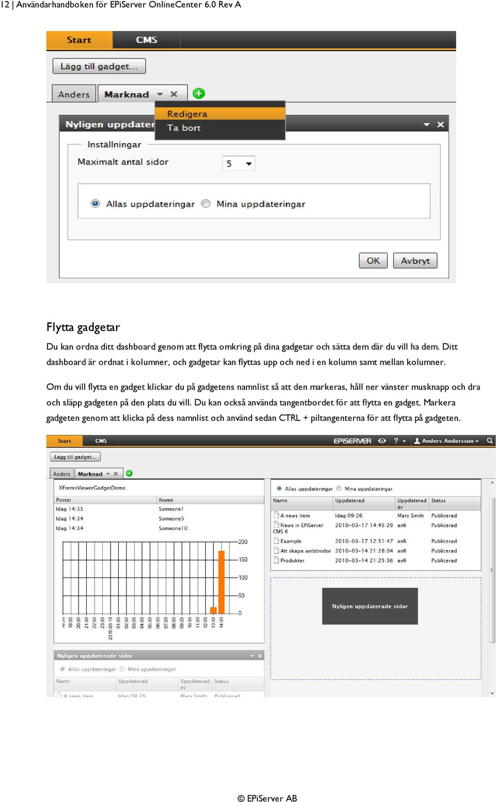496x802 pixels.
Task: Open arrow menu on the grey Nyligen uppdaterade sidor header
Action: [252, 656]
